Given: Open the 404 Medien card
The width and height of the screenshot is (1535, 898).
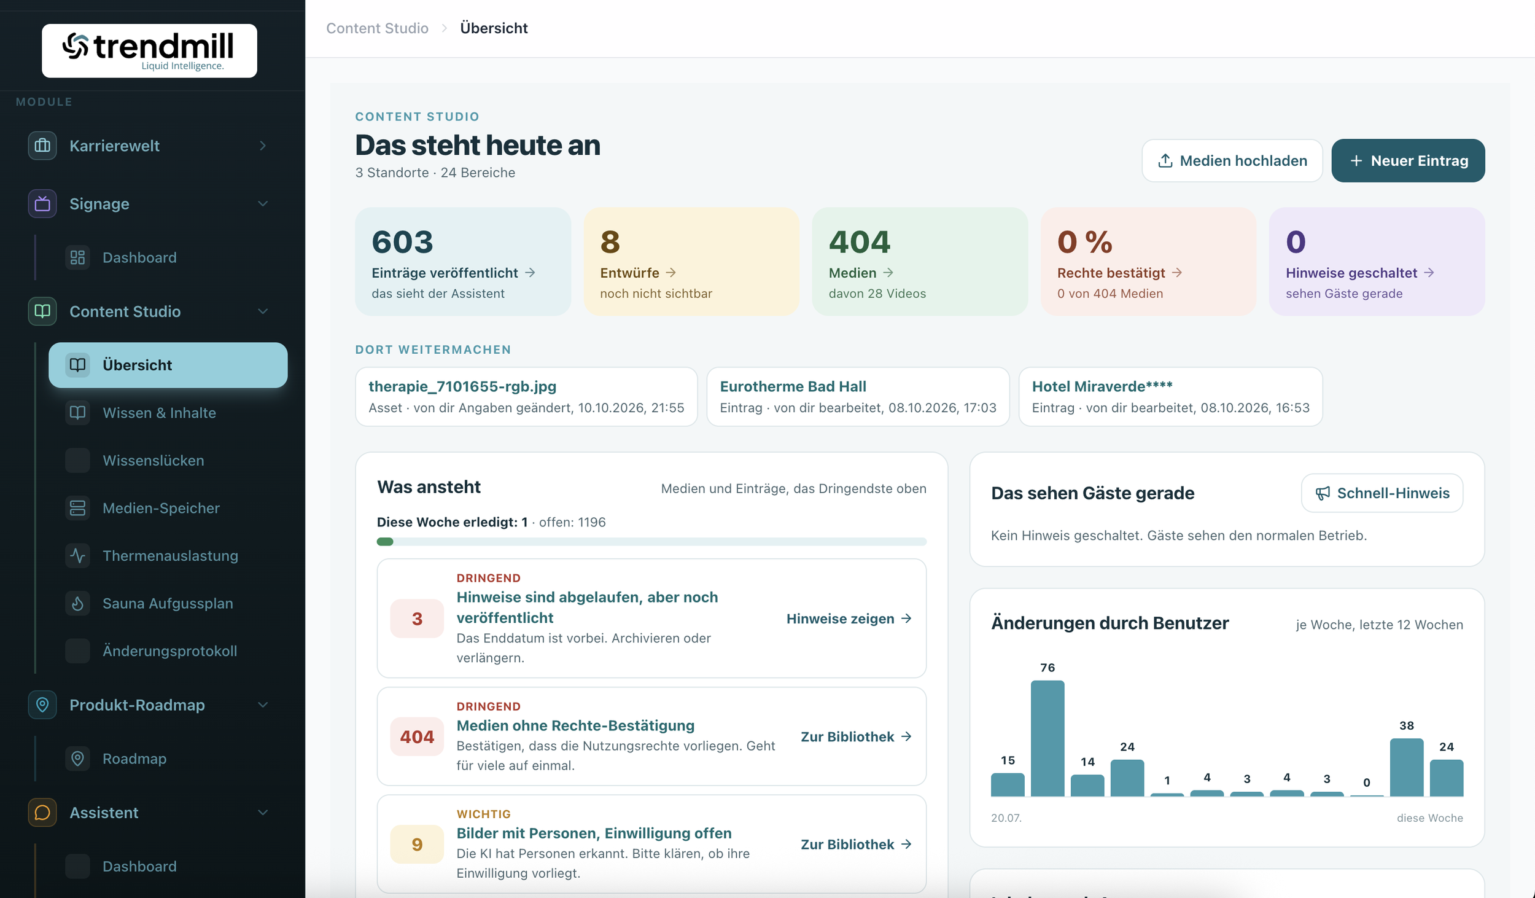Looking at the screenshot, I should pyautogui.click(x=920, y=262).
